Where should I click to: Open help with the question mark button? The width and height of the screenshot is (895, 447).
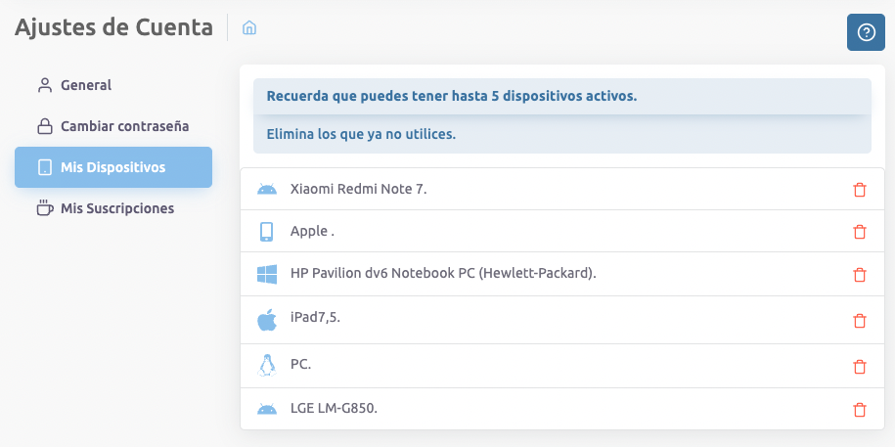pos(865,32)
